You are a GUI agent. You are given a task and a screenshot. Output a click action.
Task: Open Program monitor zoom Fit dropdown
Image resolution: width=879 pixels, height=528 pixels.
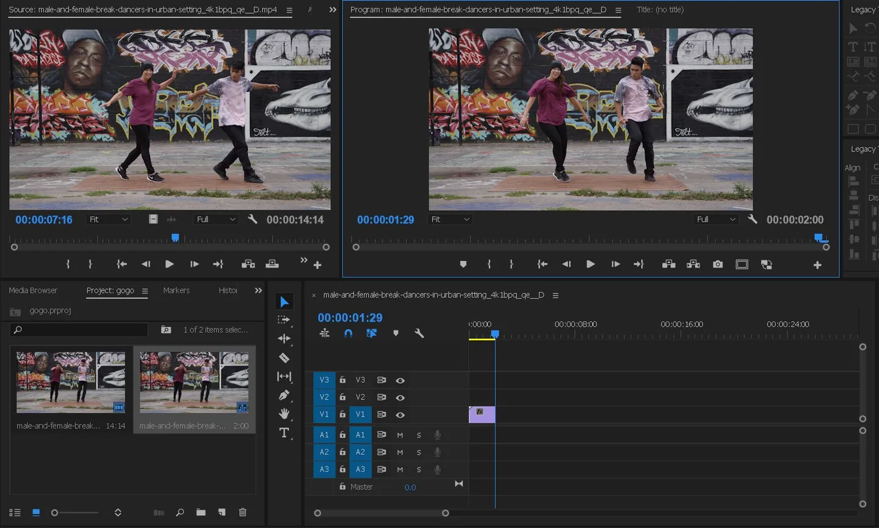450,219
